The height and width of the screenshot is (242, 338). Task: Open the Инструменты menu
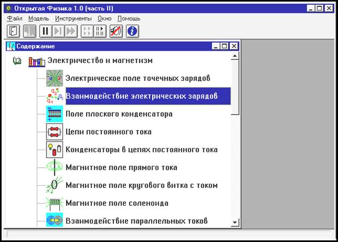(x=73, y=19)
